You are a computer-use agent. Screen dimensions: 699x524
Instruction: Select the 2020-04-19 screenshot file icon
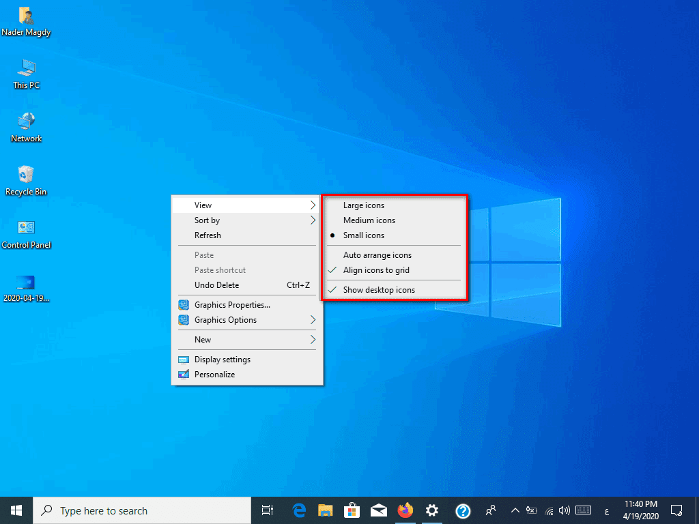pyautogui.click(x=26, y=288)
